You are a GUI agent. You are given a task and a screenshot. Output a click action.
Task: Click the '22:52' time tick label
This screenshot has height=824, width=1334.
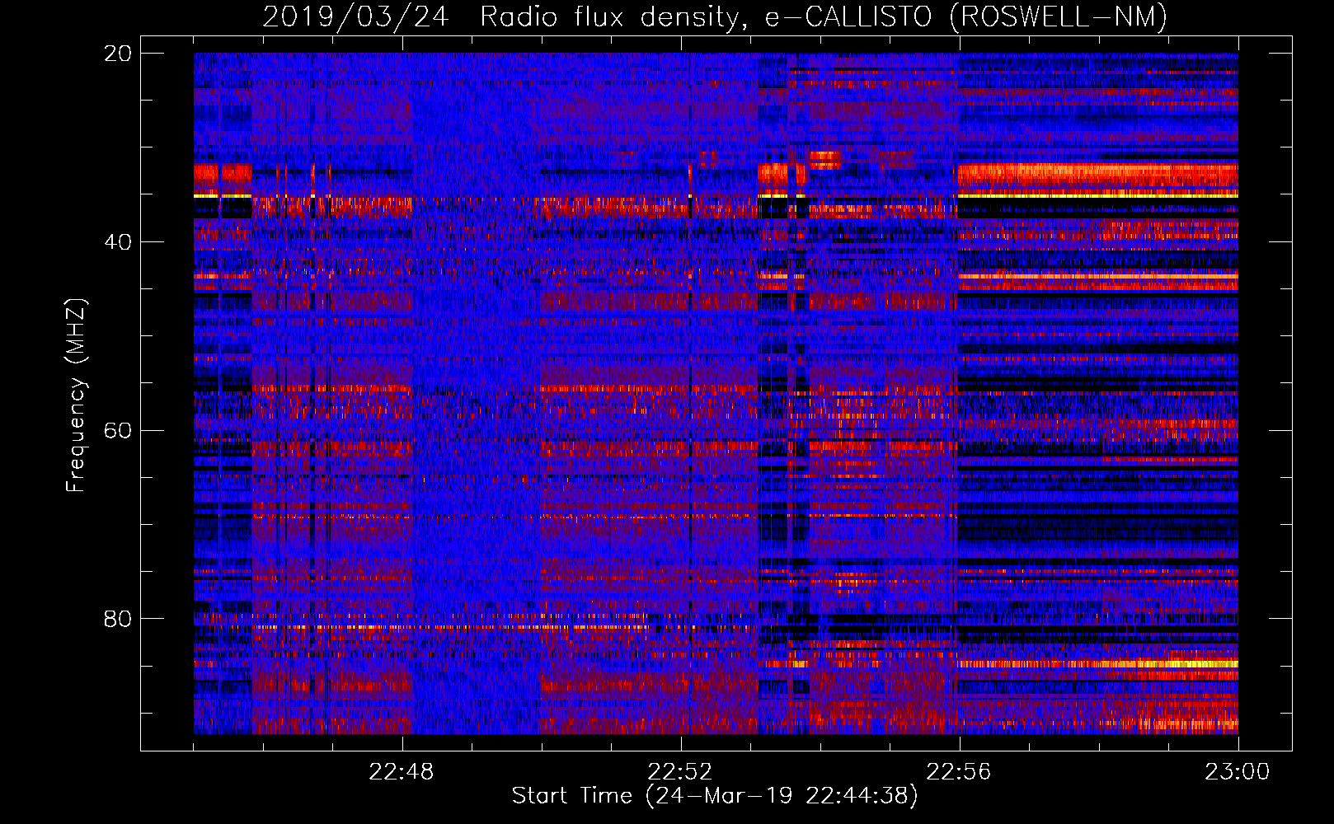coord(680,772)
